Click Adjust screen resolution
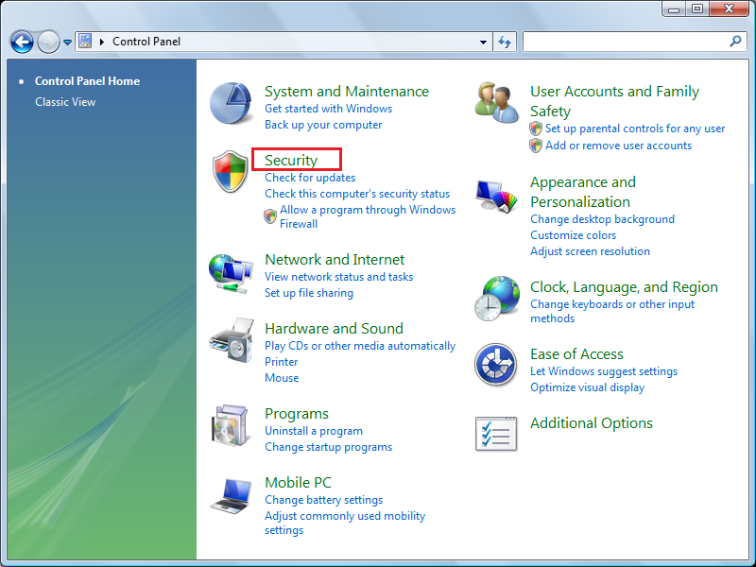The image size is (756, 567). coord(590,251)
